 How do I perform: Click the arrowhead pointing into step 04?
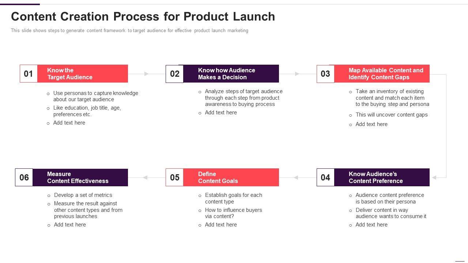pos(434,178)
